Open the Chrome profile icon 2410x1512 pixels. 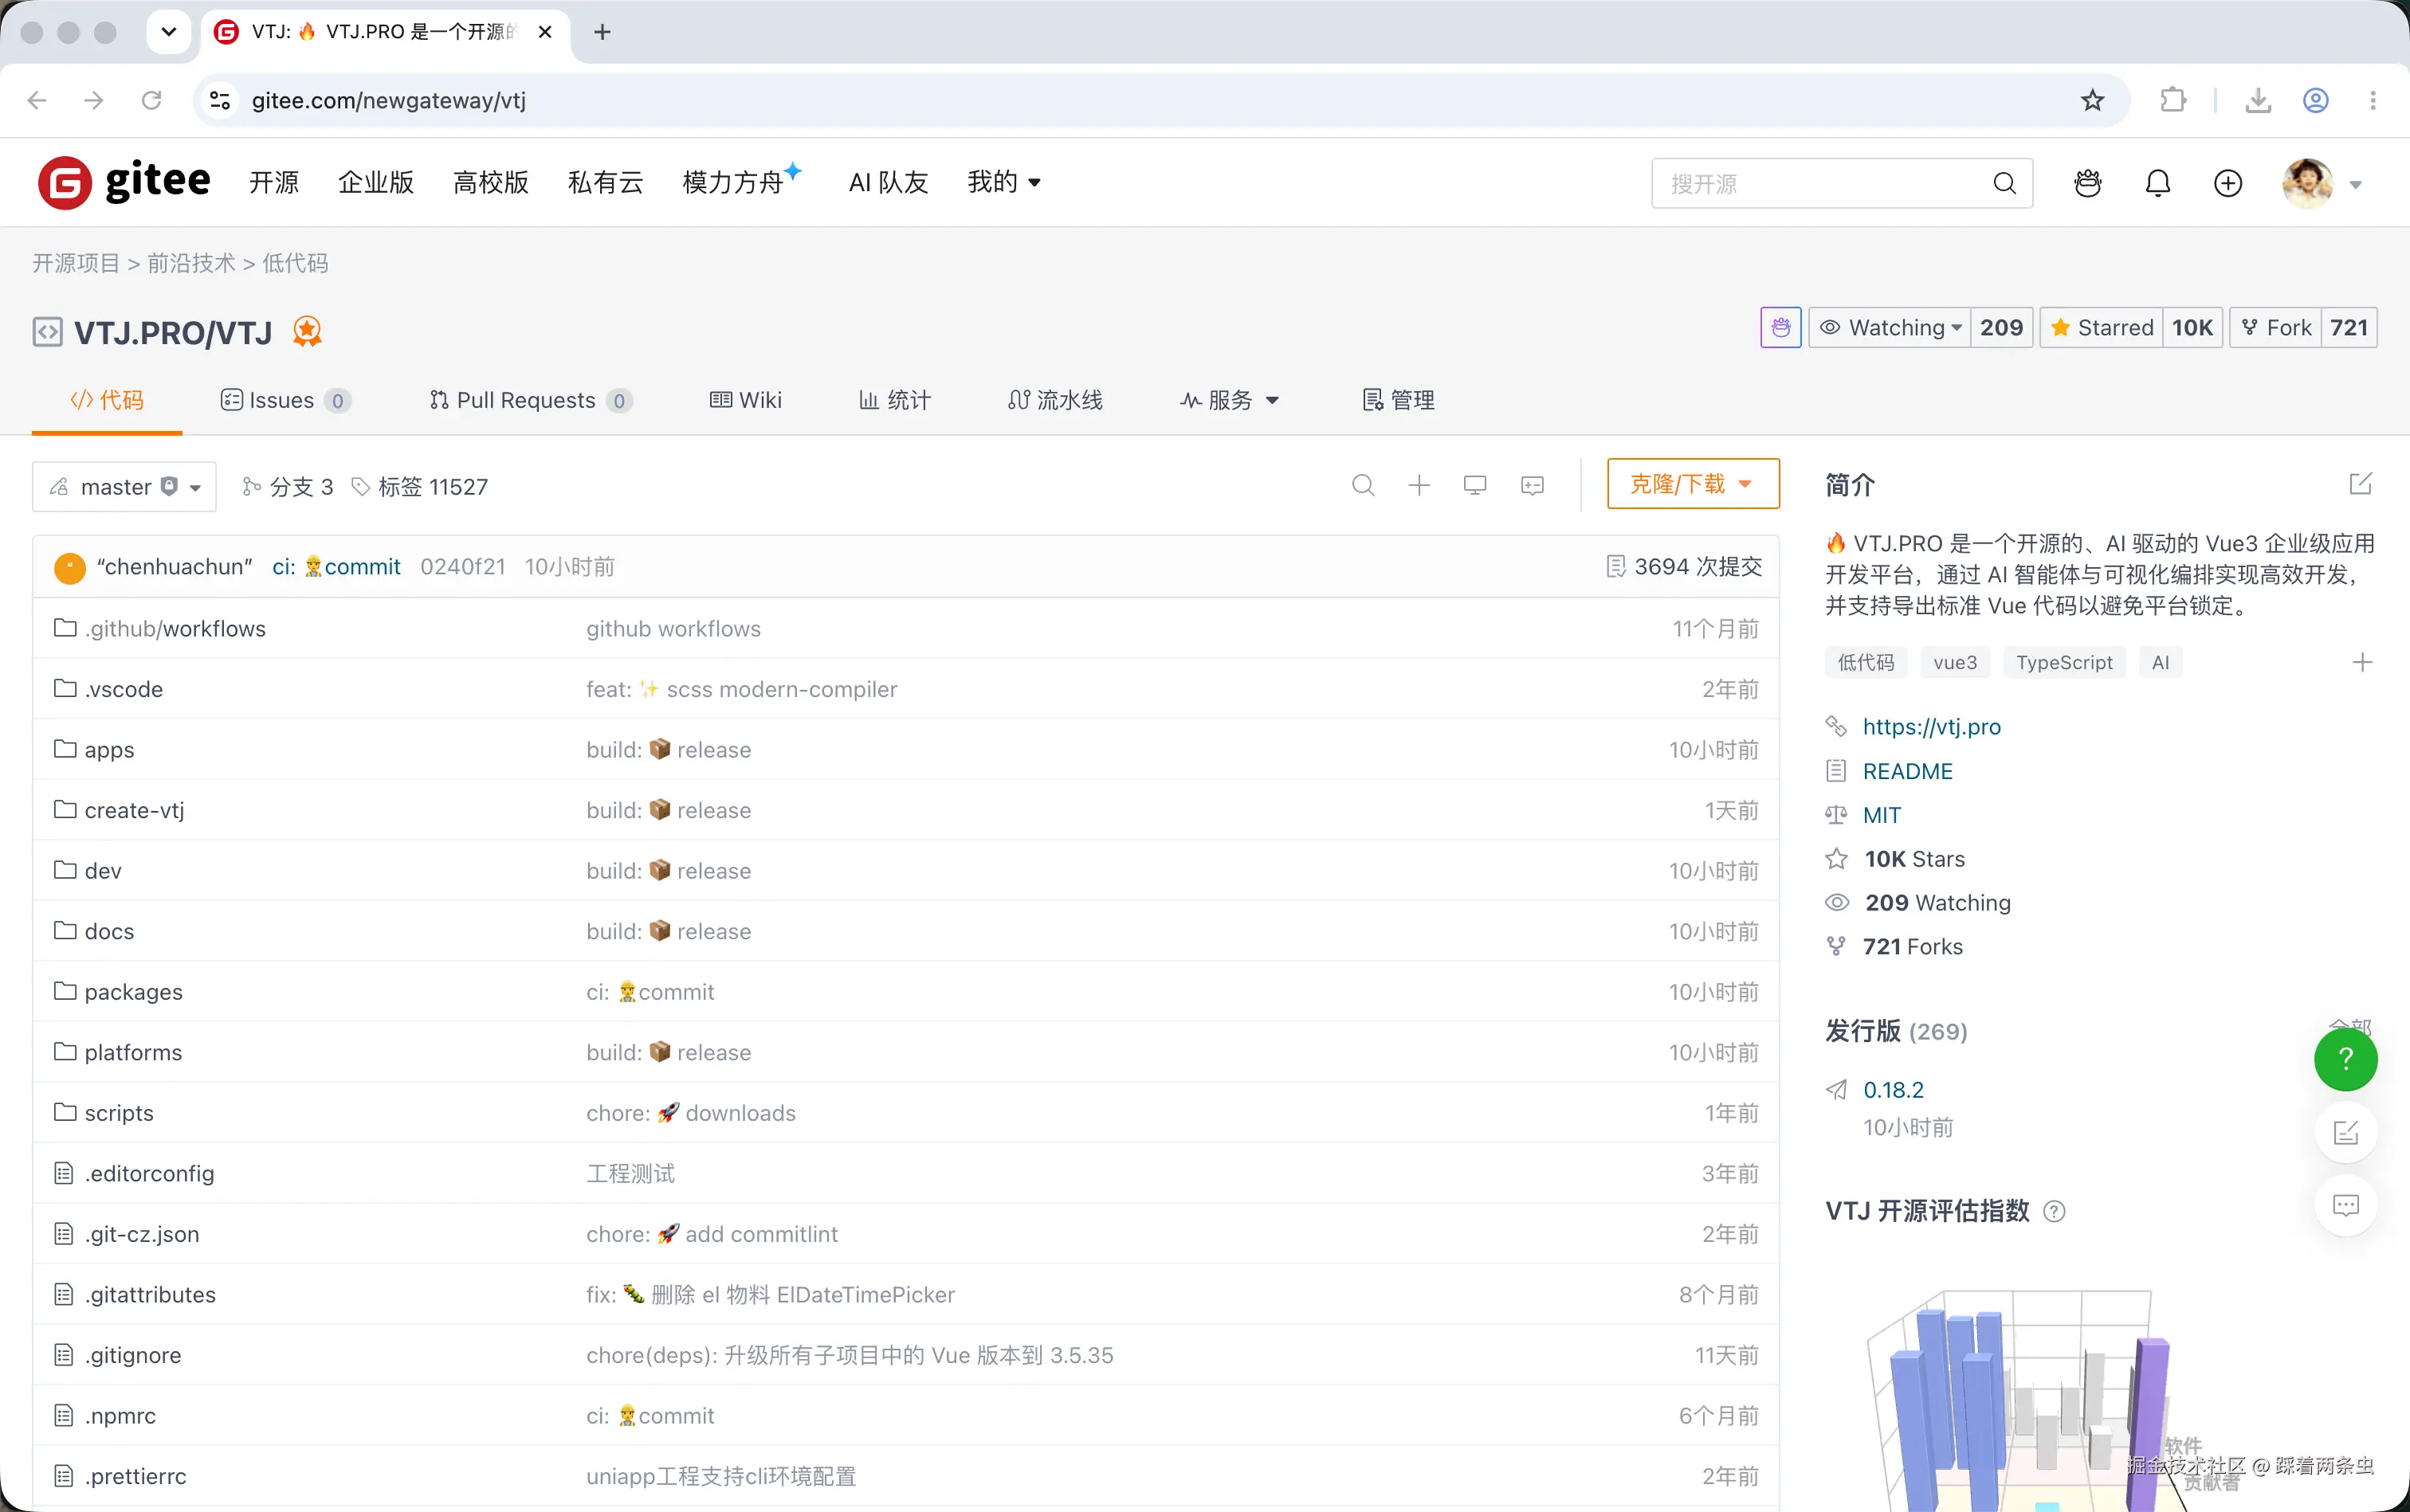pyautogui.click(x=2315, y=100)
